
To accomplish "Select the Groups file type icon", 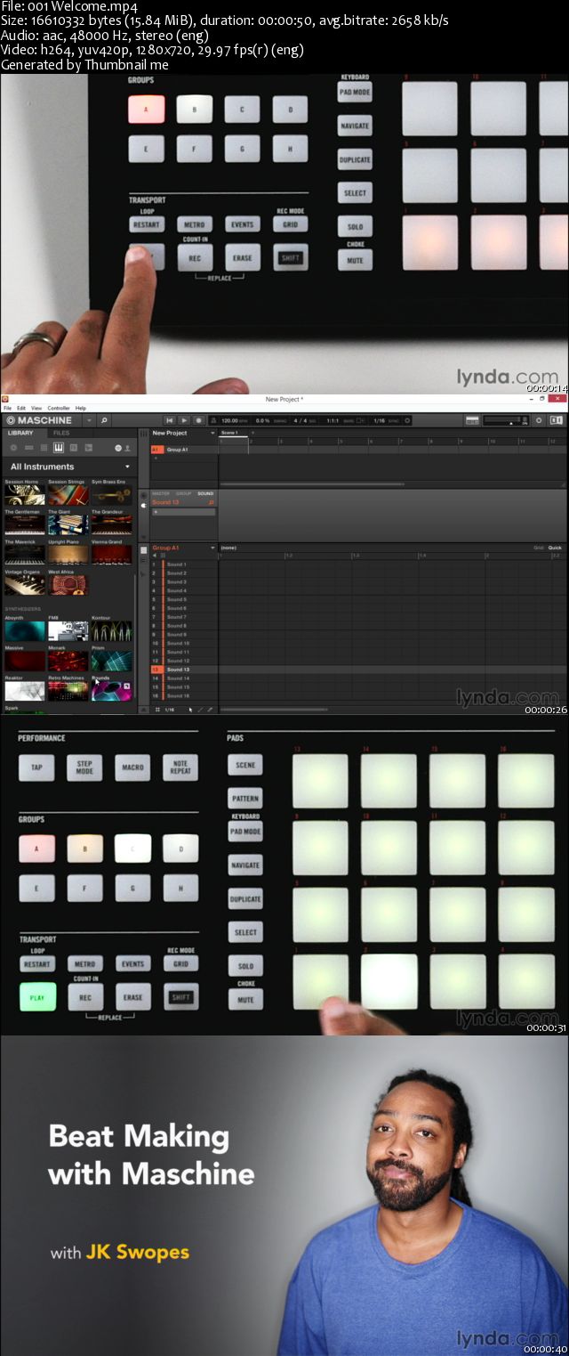I will pyautogui.click(x=28, y=447).
